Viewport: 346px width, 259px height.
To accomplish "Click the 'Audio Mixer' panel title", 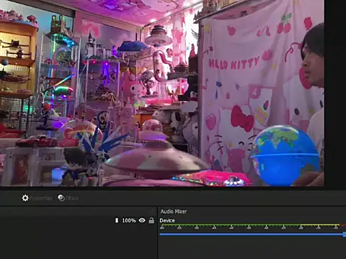I will (174, 212).
